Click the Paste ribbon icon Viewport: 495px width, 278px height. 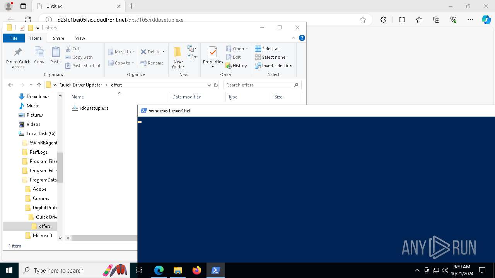click(55, 55)
